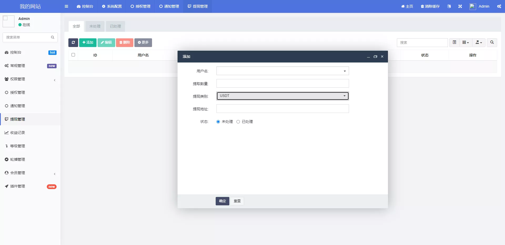Expand the columns dropdown in table toolbar

(x=466, y=43)
